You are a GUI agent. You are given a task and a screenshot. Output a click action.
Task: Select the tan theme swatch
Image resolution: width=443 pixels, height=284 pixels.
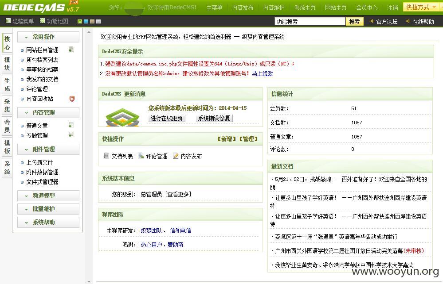[x=92, y=21]
